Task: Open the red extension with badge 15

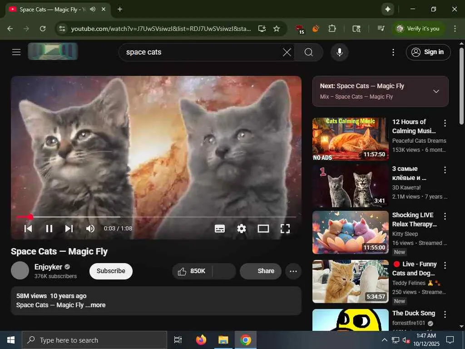Action: 300,29
